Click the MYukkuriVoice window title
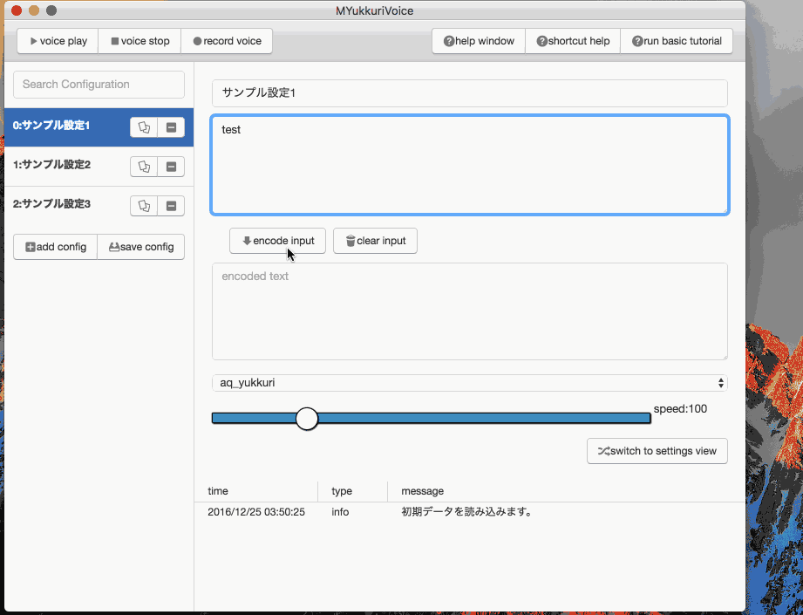The height and width of the screenshot is (615, 803). (374, 10)
